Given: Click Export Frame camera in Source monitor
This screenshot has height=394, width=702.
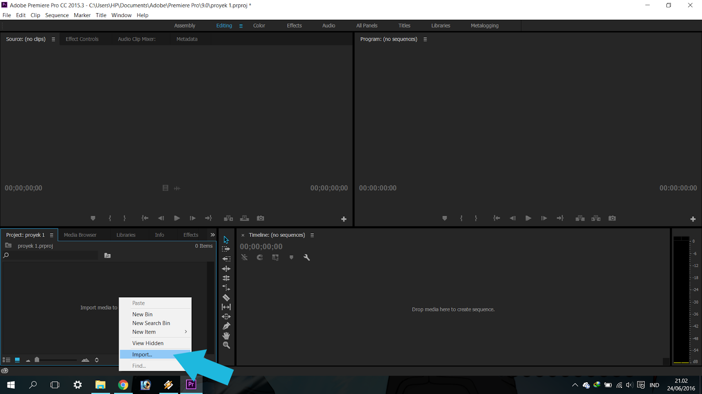Looking at the screenshot, I should [x=261, y=218].
